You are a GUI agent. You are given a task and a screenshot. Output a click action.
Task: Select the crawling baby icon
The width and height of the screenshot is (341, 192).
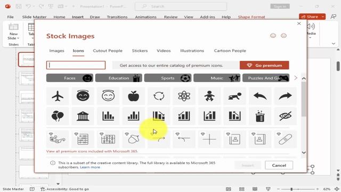click(234, 96)
